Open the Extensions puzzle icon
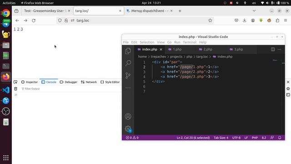The image size is (291, 164). (x=277, y=20)
